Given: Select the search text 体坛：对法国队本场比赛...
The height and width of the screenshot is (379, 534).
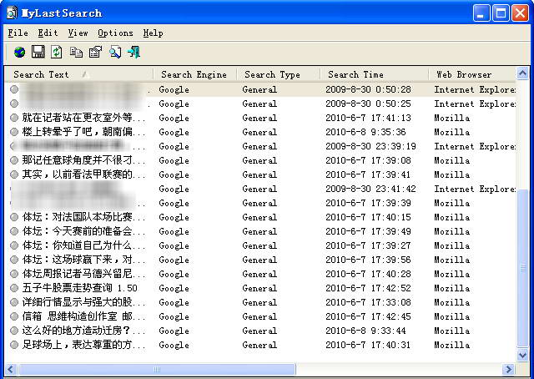Looking at the screenshot, I should 83,217.
